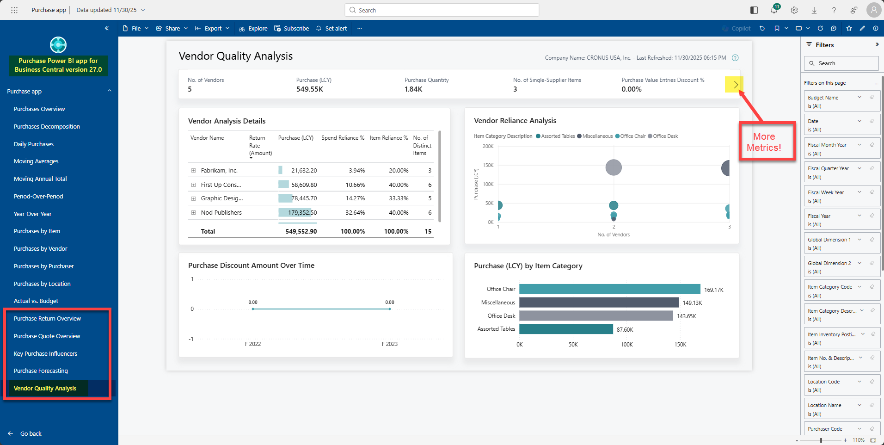Reset report with the undo arrow icon
The image size is (884, 445).
click(x=762, y=28)
